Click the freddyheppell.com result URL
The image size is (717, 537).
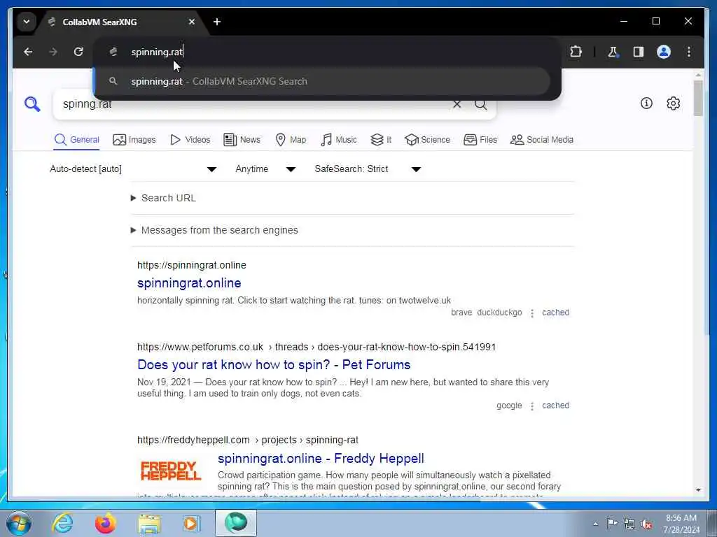(248, 441)
